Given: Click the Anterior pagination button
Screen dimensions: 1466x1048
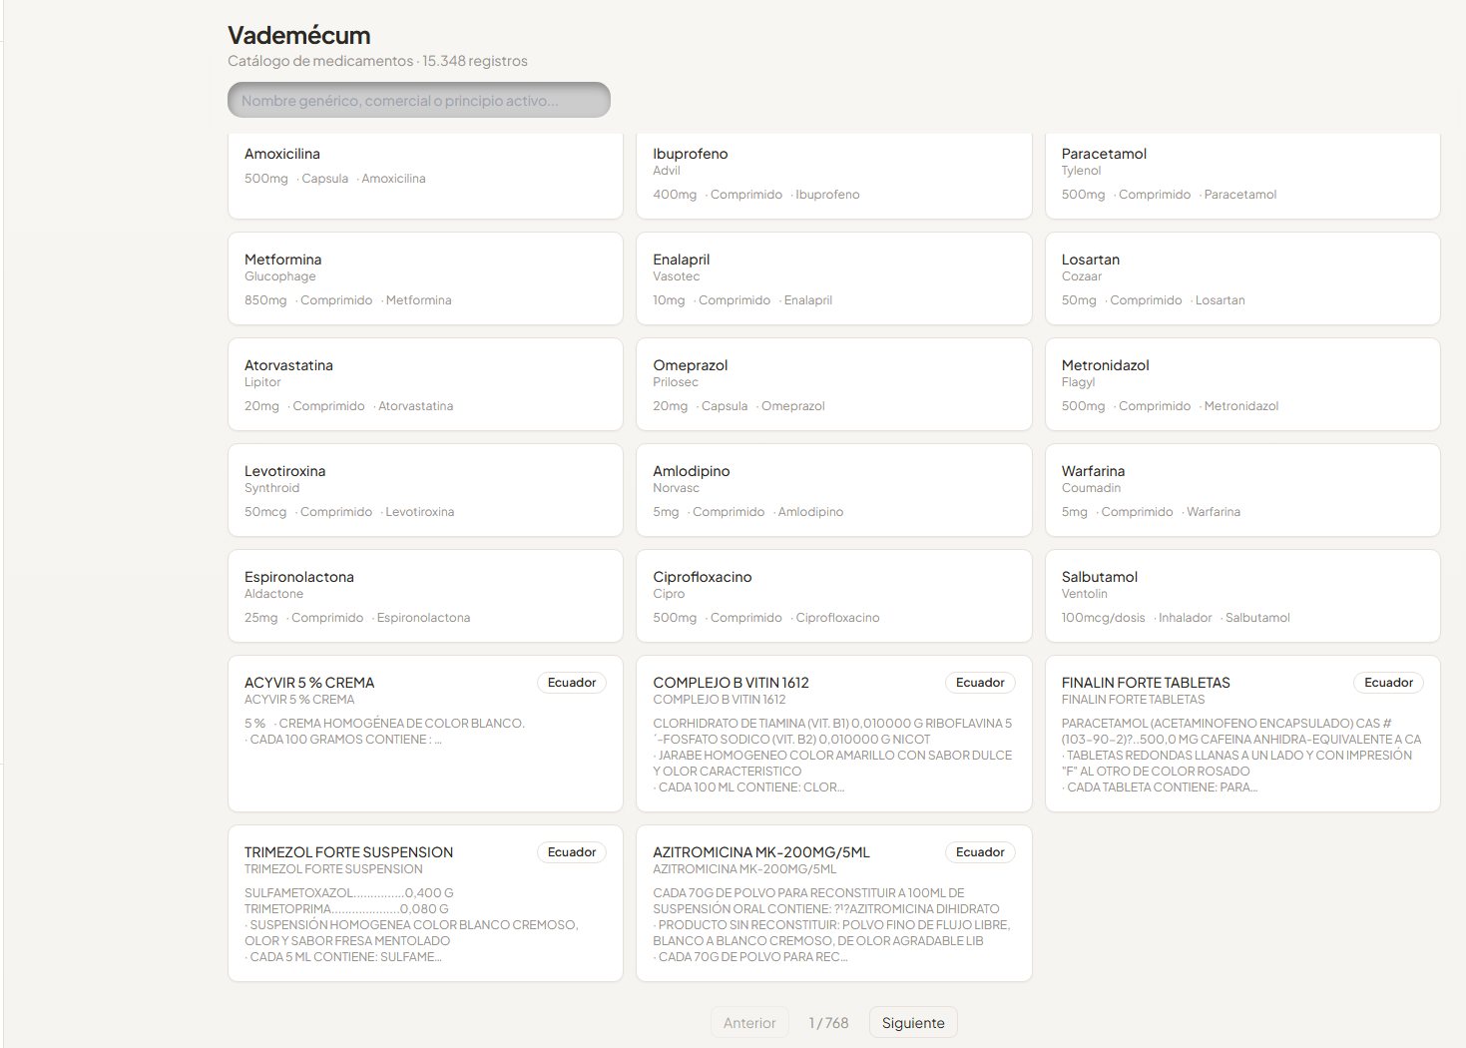Looking at the screenshot, I should click(x=749, y=1022).
